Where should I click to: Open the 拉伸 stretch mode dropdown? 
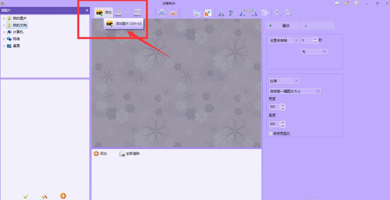pyautogui.click(x=284, y=81)
